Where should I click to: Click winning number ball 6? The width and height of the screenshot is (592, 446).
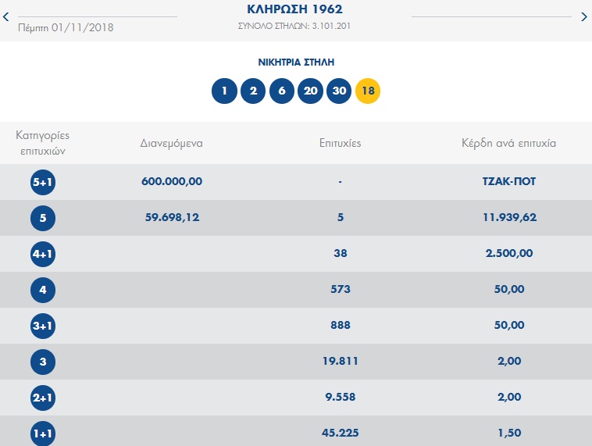[x=282, y=91]
